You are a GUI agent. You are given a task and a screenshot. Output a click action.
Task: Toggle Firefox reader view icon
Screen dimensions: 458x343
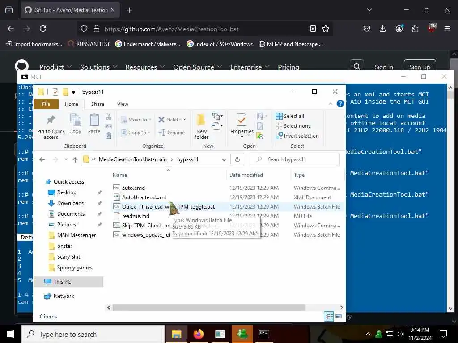click(x=313, y=29)
